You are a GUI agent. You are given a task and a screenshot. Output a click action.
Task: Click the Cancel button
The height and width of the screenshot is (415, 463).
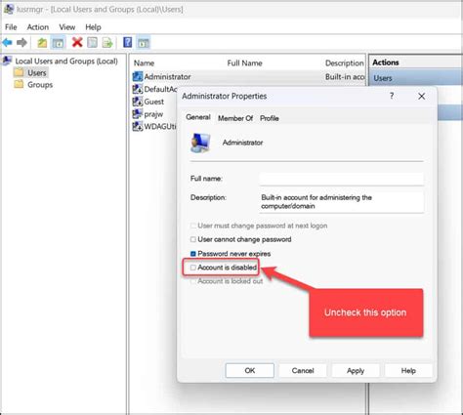pyautogui.click(x=303, y=370)
